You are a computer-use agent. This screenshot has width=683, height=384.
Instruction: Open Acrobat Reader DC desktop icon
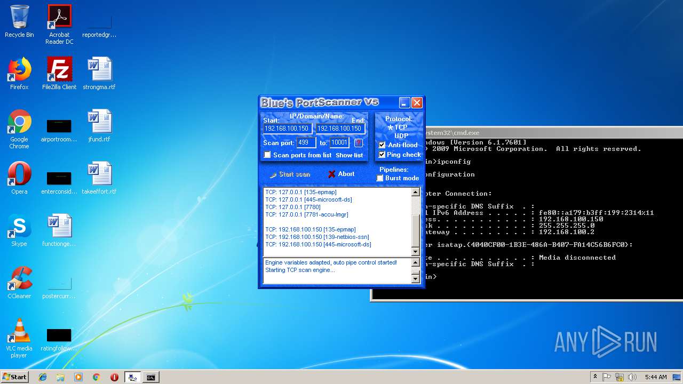[59, 25]
